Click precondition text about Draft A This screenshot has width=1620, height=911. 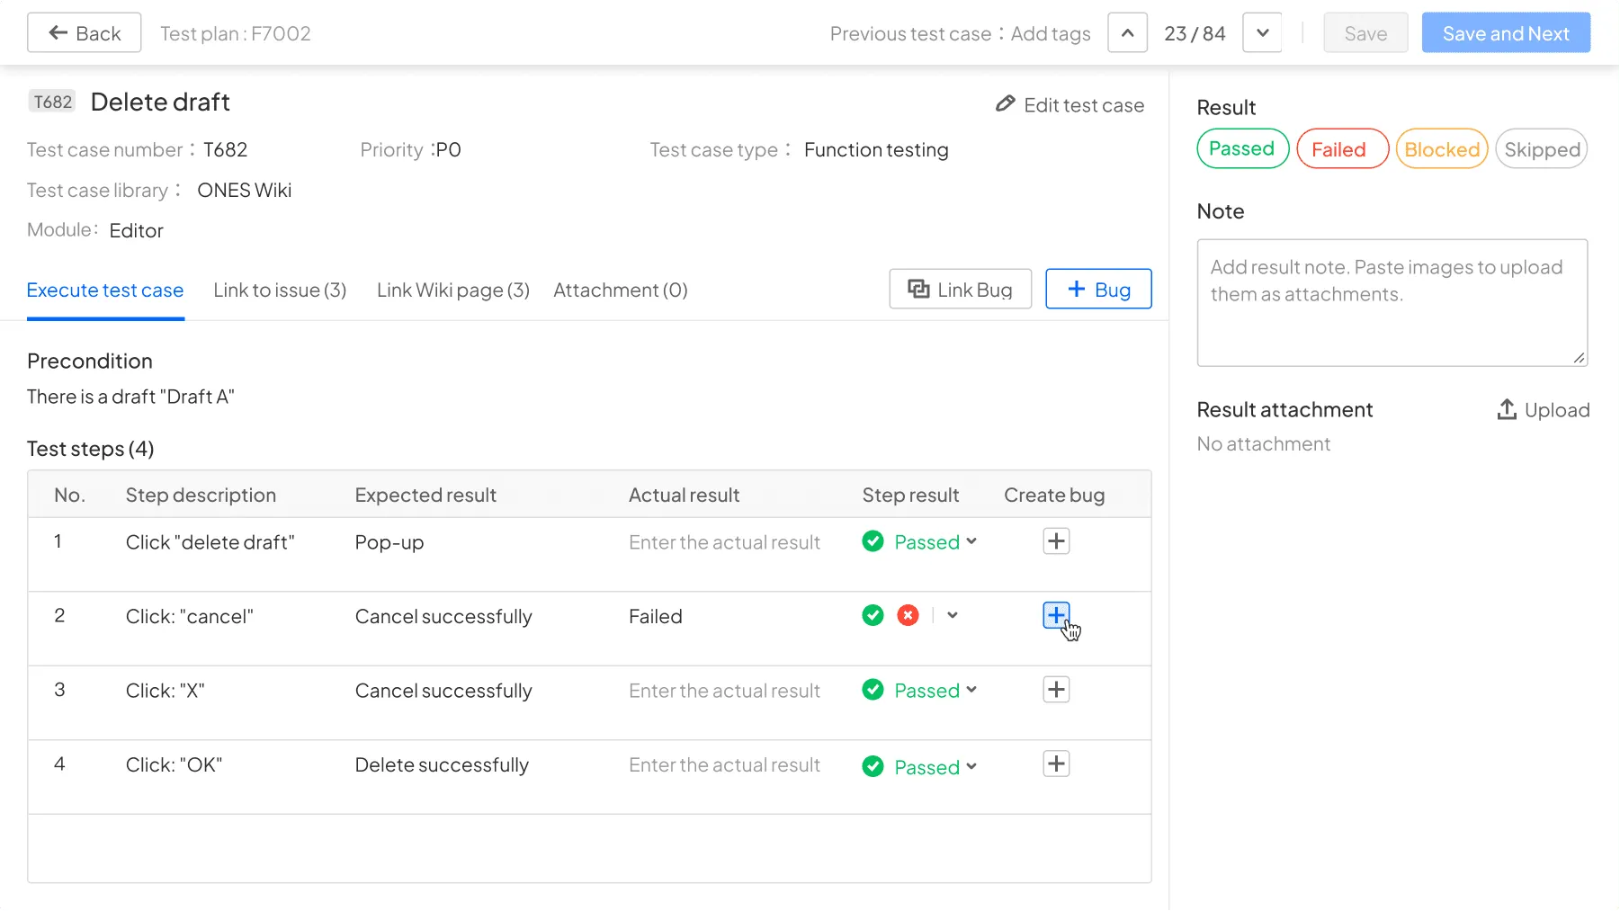coord(130,397)
